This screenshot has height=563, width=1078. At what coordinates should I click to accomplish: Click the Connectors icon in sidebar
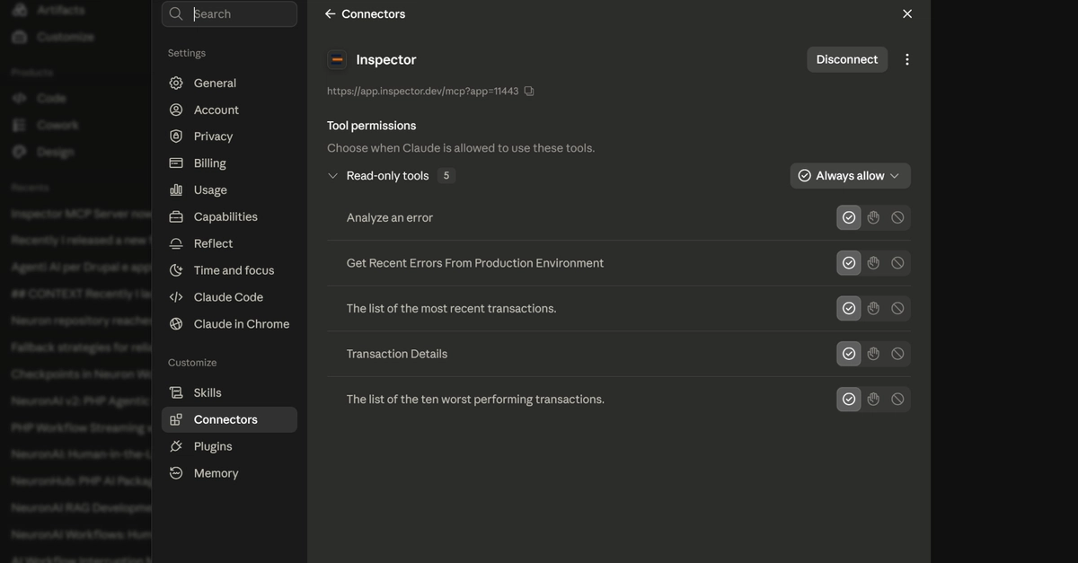[176, 419]
